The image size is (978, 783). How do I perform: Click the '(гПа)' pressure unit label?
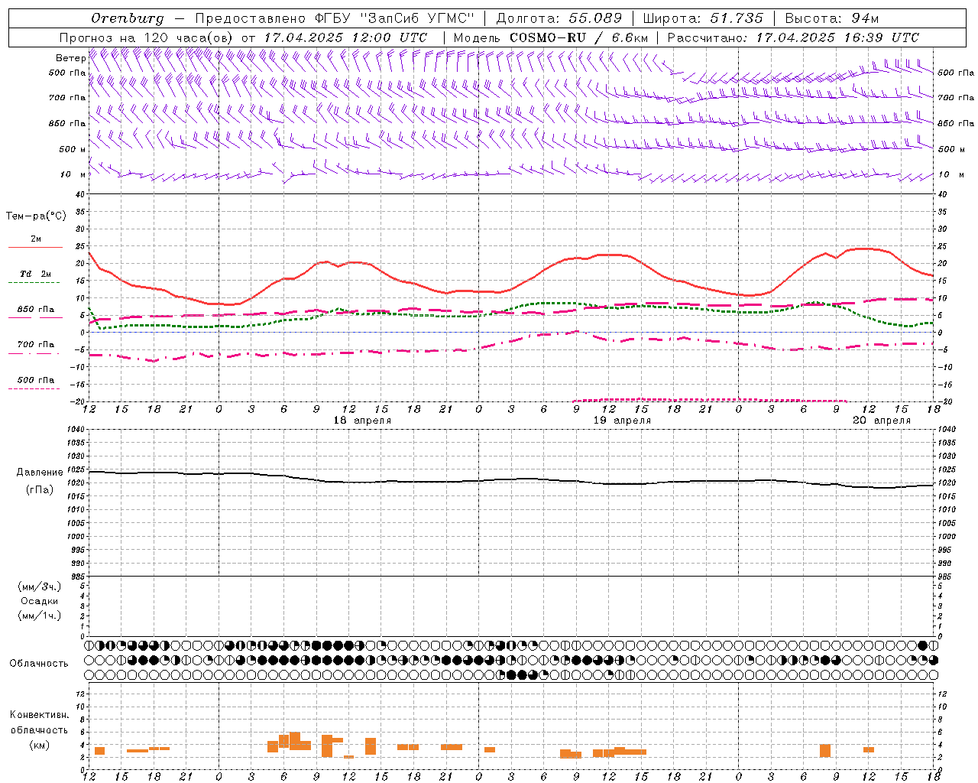(40, 490)
